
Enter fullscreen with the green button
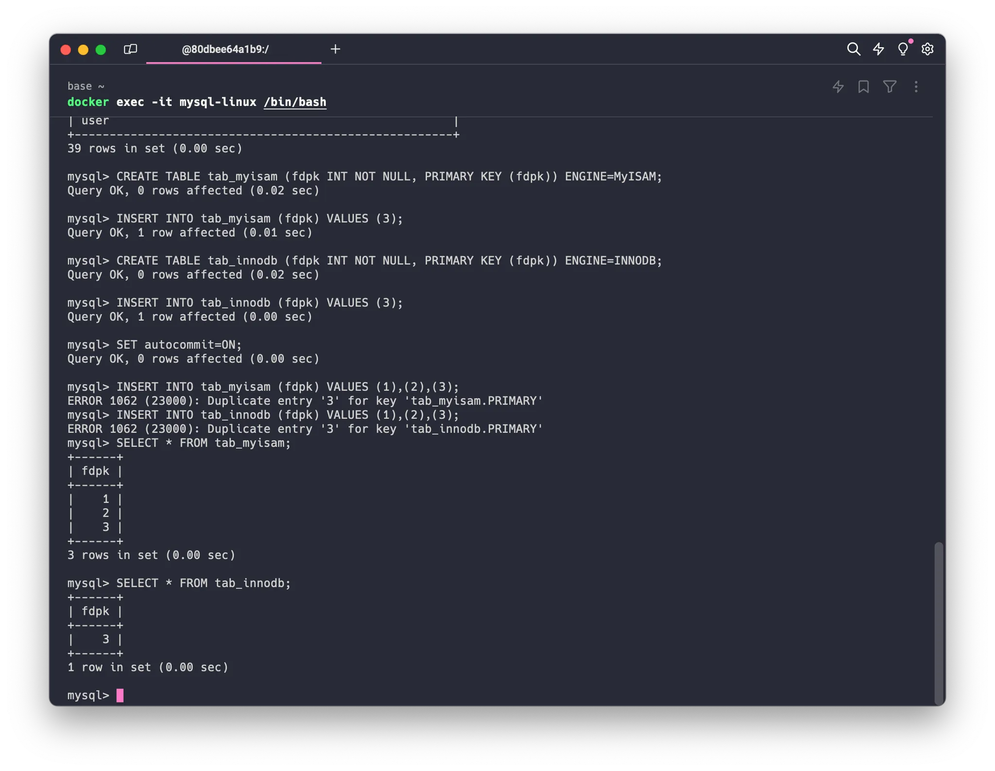coord(101,50)
